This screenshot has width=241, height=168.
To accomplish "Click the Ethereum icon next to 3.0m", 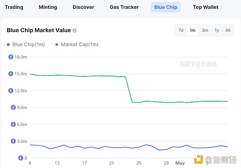I will tap(11, 141).
